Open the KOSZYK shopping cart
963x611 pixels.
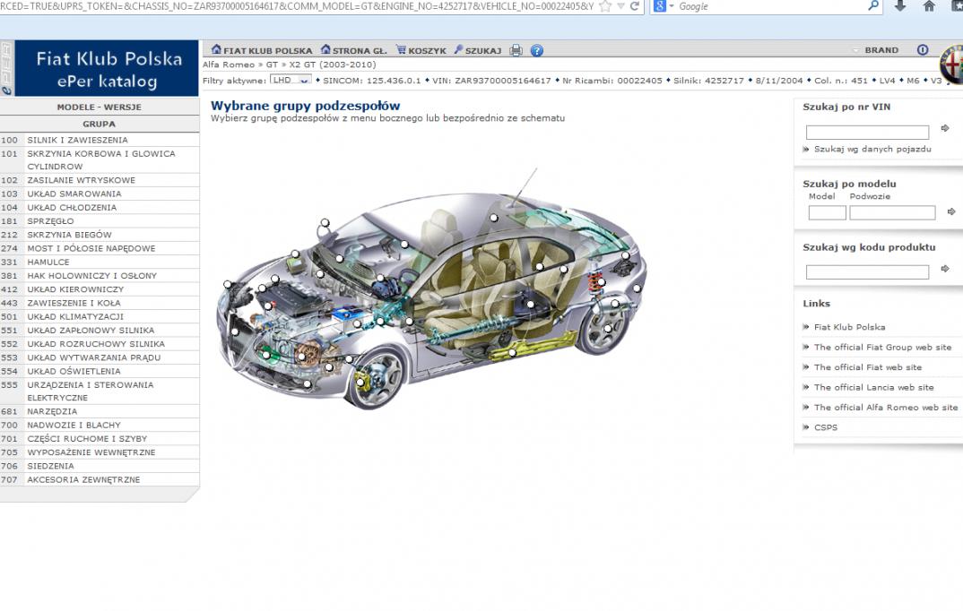point(421,50)
